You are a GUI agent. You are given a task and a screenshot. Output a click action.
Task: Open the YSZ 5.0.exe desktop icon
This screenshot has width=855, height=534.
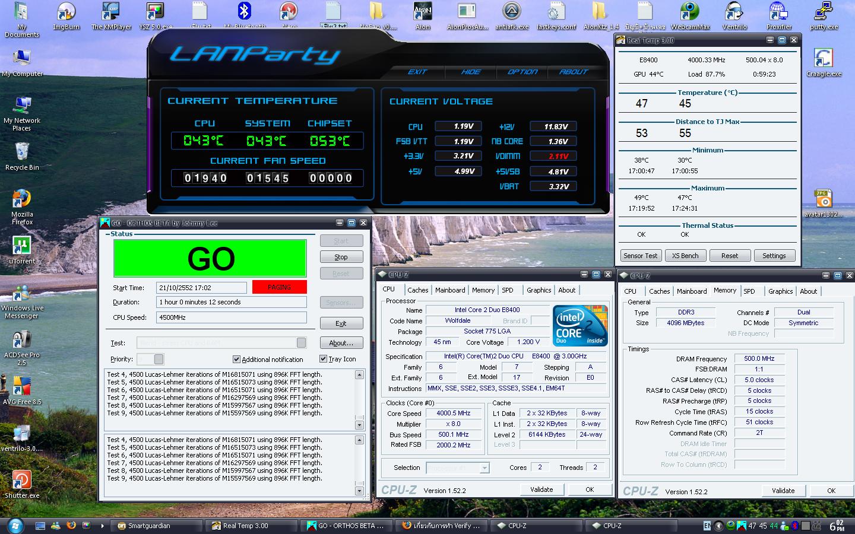click(x=156, y=15)
